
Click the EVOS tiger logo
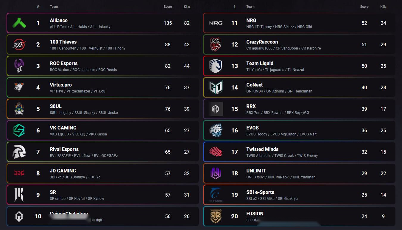pos(216,130)
